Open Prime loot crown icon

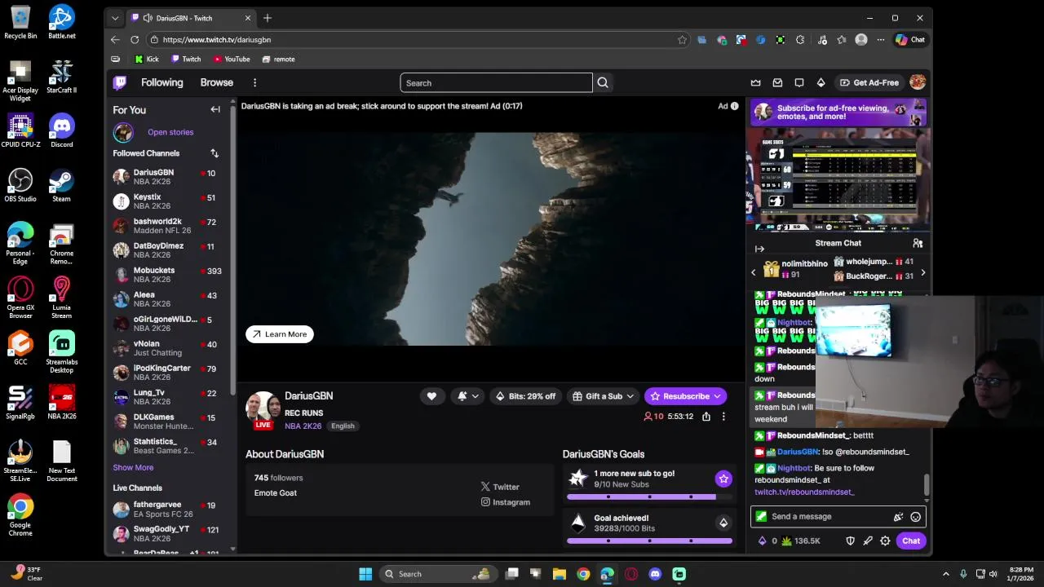tap(755, 82)
